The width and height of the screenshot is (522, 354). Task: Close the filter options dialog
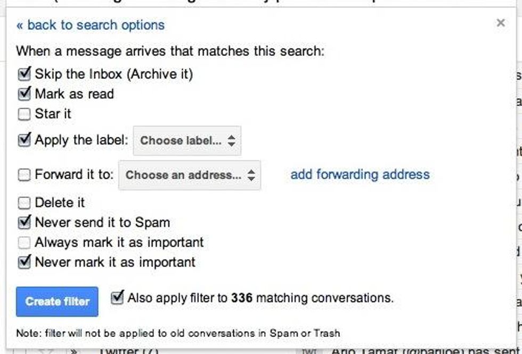[500, 23]
